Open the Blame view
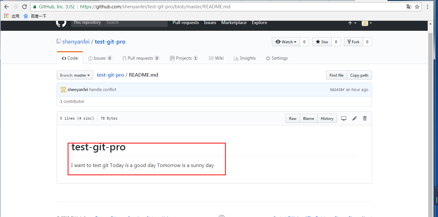This screenshot has width=438, height=217. pyautogui.click(x=308, y=118)
